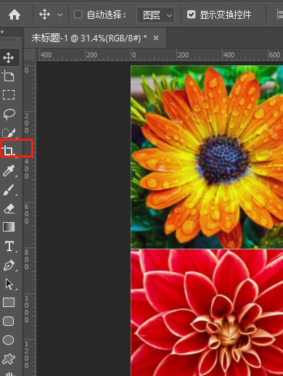
Task: Click the ruler origin corner box
Action: (x=30, y=54)
